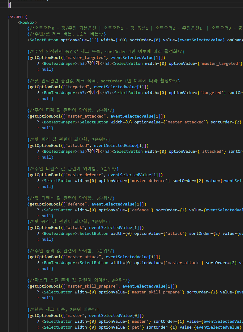Click the "master_attack" string in getOptionBool
243x332 pixels.
tap(83, 257)
